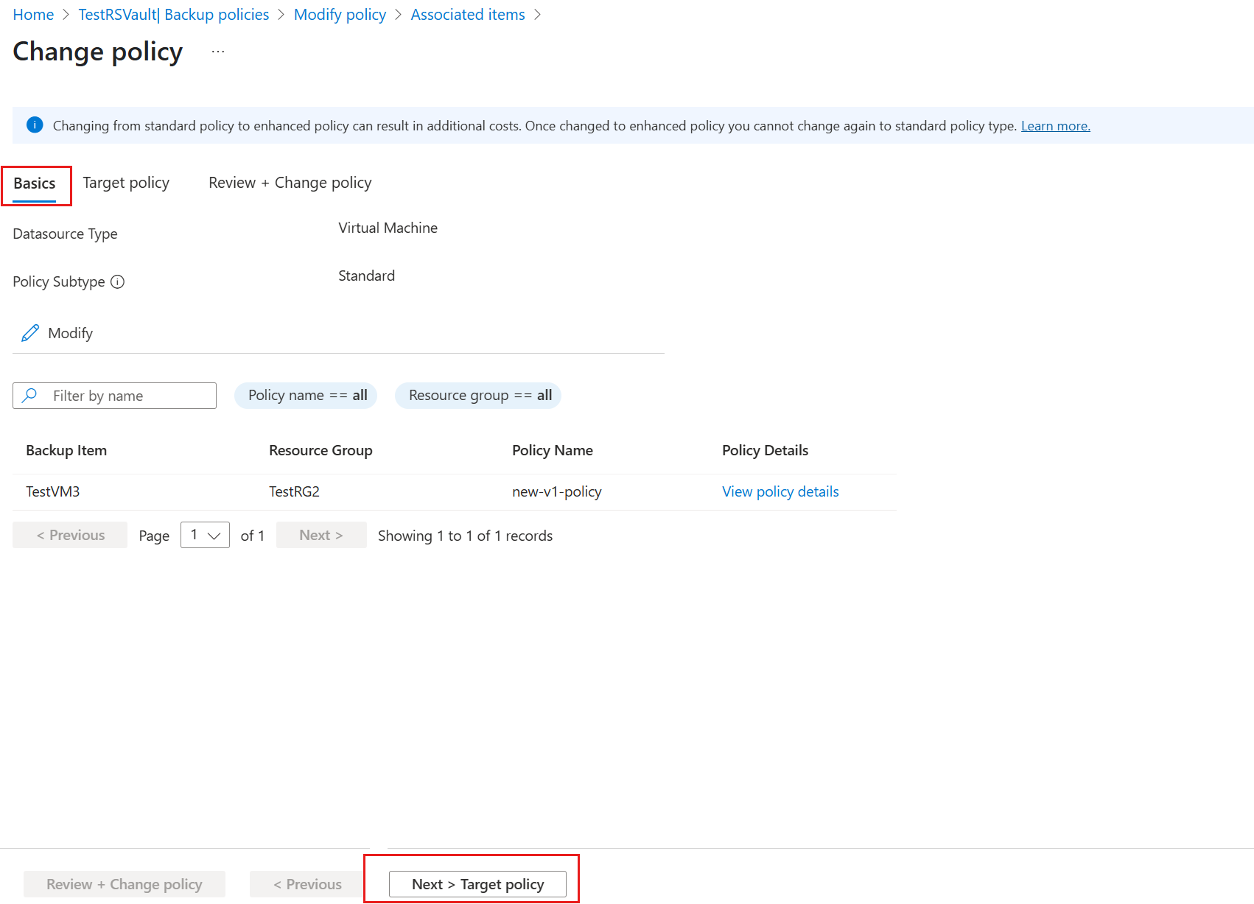Screen dimensions: 1254x904
Task: Follow the Learn more link
Action: point(1055,126)
